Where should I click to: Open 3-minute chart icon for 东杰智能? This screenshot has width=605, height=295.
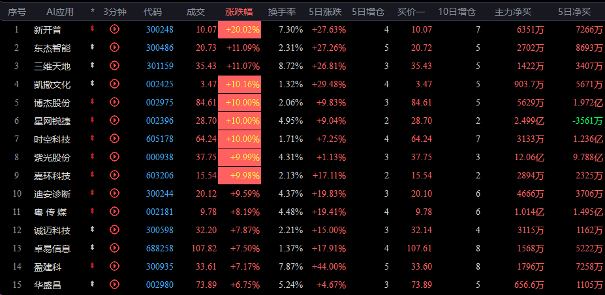(x=114, y=48)
